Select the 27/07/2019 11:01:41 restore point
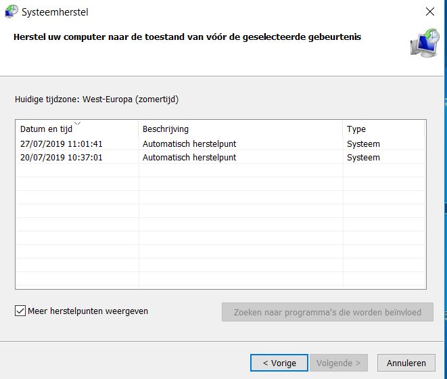The image size is (447, 379). (x=61, y=144)
